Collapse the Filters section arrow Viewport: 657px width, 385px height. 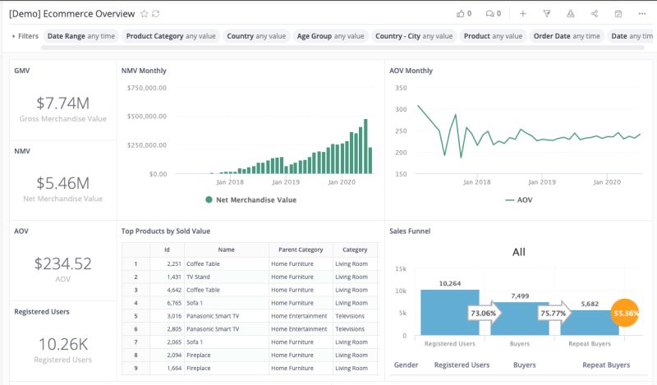click(x=13, y=36)
